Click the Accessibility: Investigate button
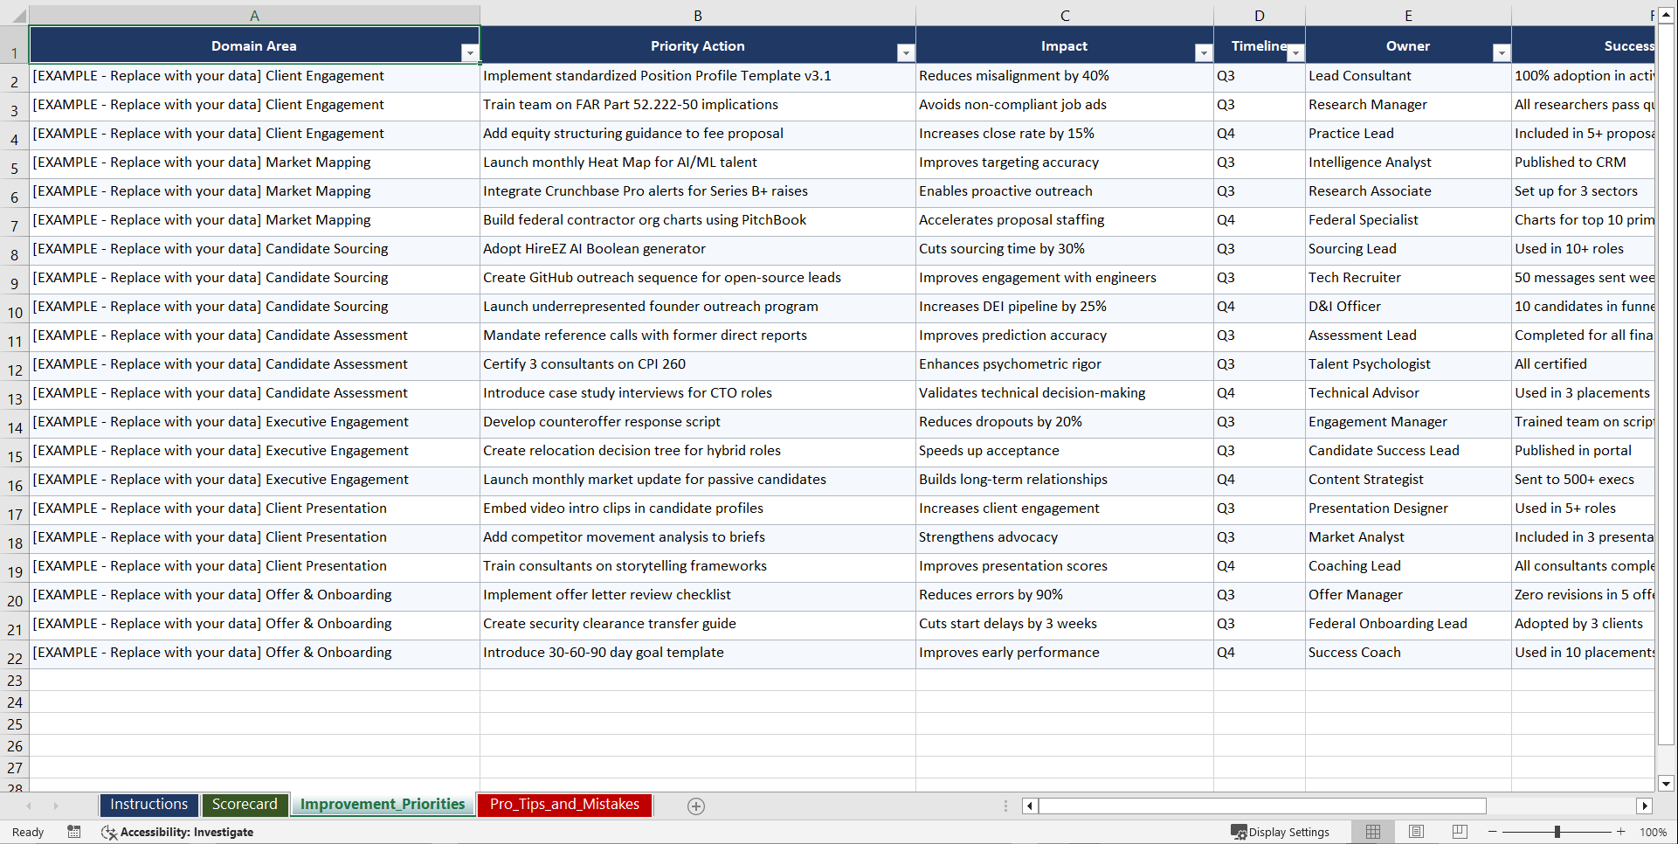This screenshot has width=1678, height=844. tap(177, 832)
